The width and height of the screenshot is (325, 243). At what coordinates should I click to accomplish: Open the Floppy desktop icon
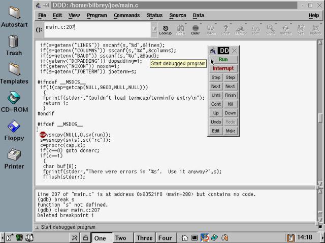coord(14,129)
